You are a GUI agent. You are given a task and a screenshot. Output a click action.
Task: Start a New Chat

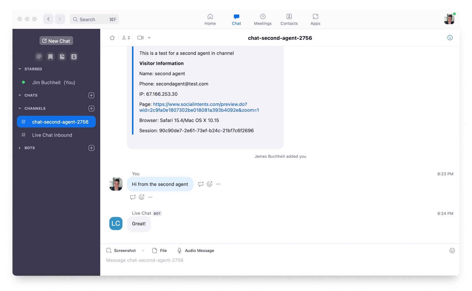[x=56, y=41]
